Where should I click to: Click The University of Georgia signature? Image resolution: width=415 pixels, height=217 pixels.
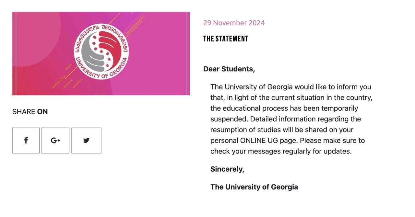[254, 187]
